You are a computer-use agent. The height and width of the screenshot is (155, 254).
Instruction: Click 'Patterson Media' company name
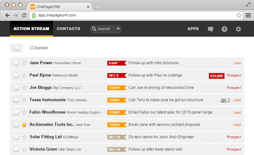[x=65, y=75]
